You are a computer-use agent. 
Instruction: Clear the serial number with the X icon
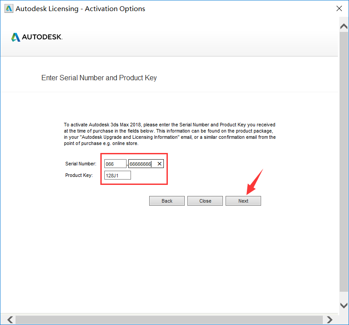(x=159, y=164)
